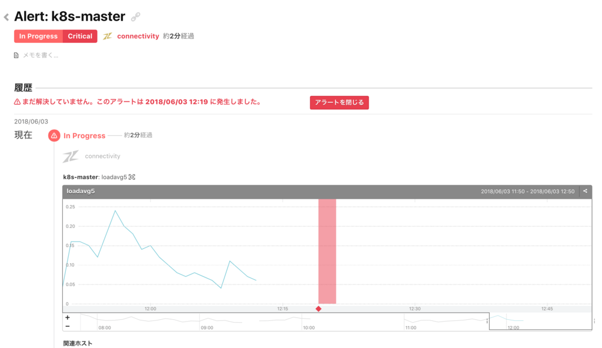Click the selected time window in overview strip
The height and width of the screenshot is (348, 602).
(541, 321)
